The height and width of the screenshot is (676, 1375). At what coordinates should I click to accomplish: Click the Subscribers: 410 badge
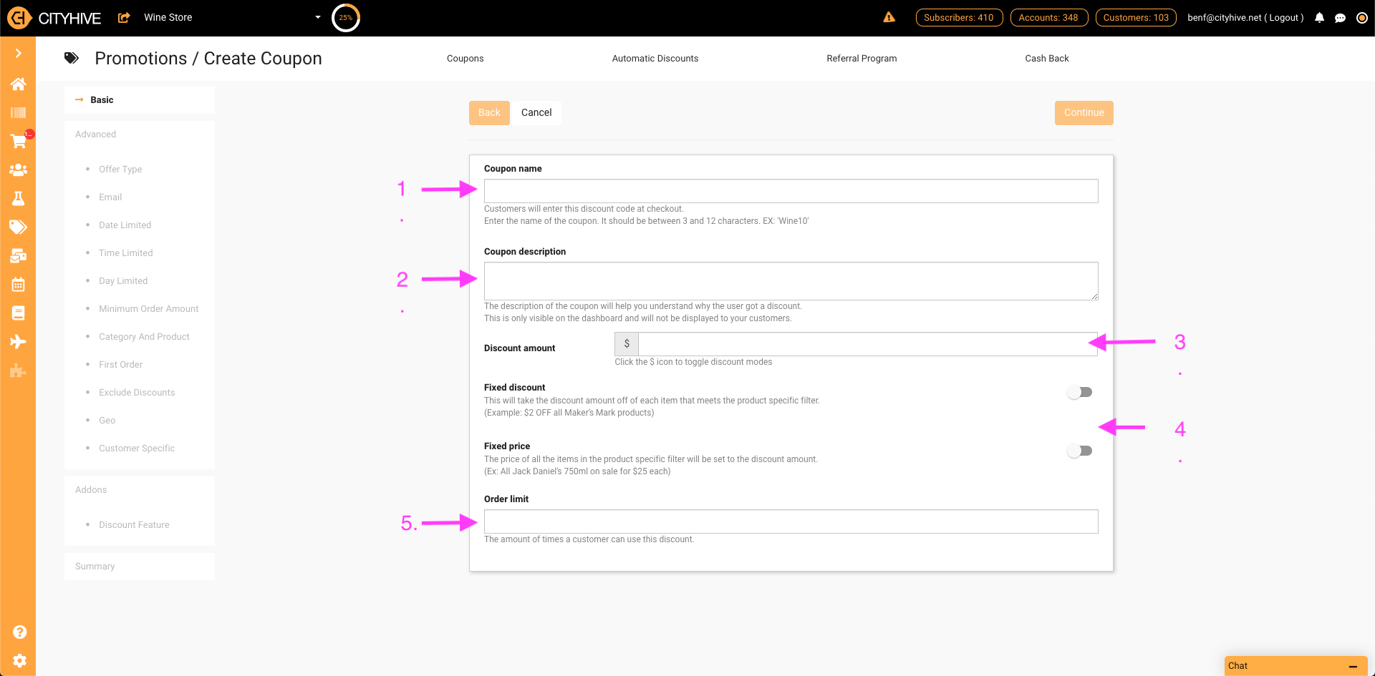click(x=959, y=18)
